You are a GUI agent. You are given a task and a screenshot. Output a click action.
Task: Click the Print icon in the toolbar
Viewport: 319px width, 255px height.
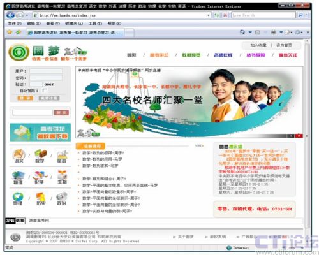(x=274, y=32)
